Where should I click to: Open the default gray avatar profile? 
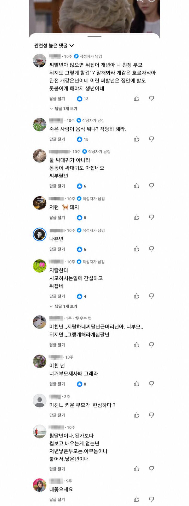point(40,400)
